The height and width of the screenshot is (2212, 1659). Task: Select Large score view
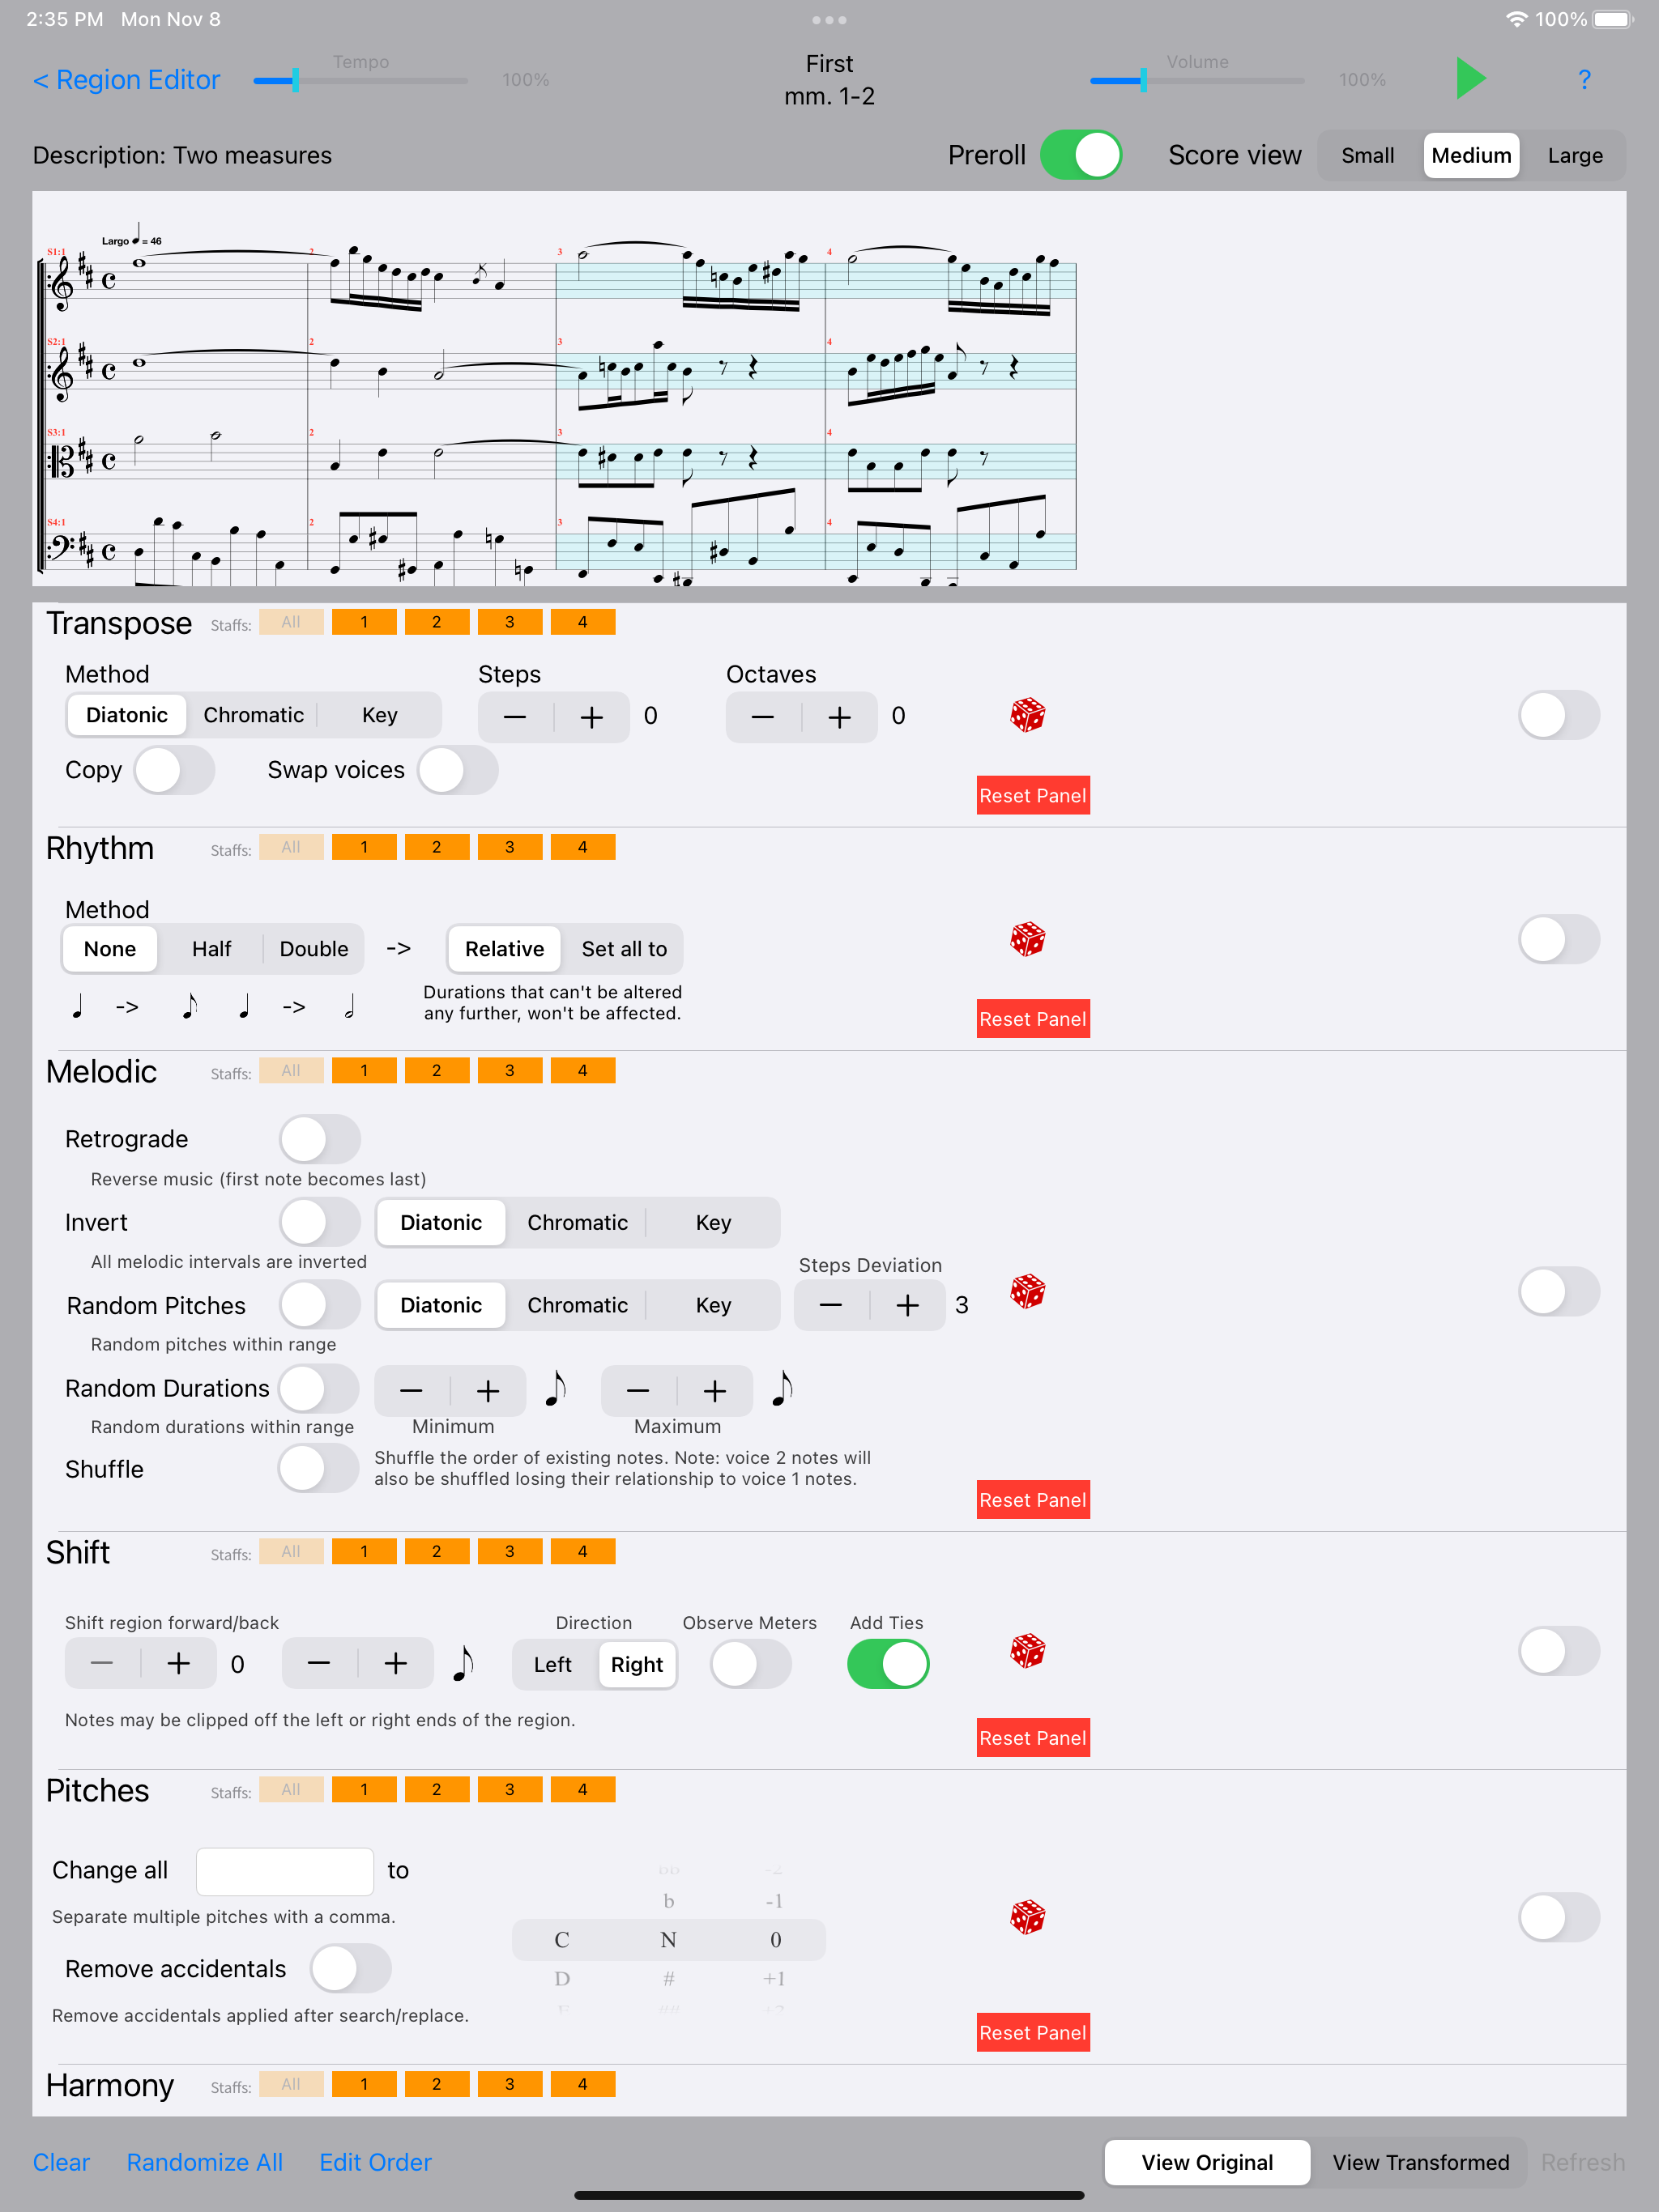click(x=1574, y=155)
